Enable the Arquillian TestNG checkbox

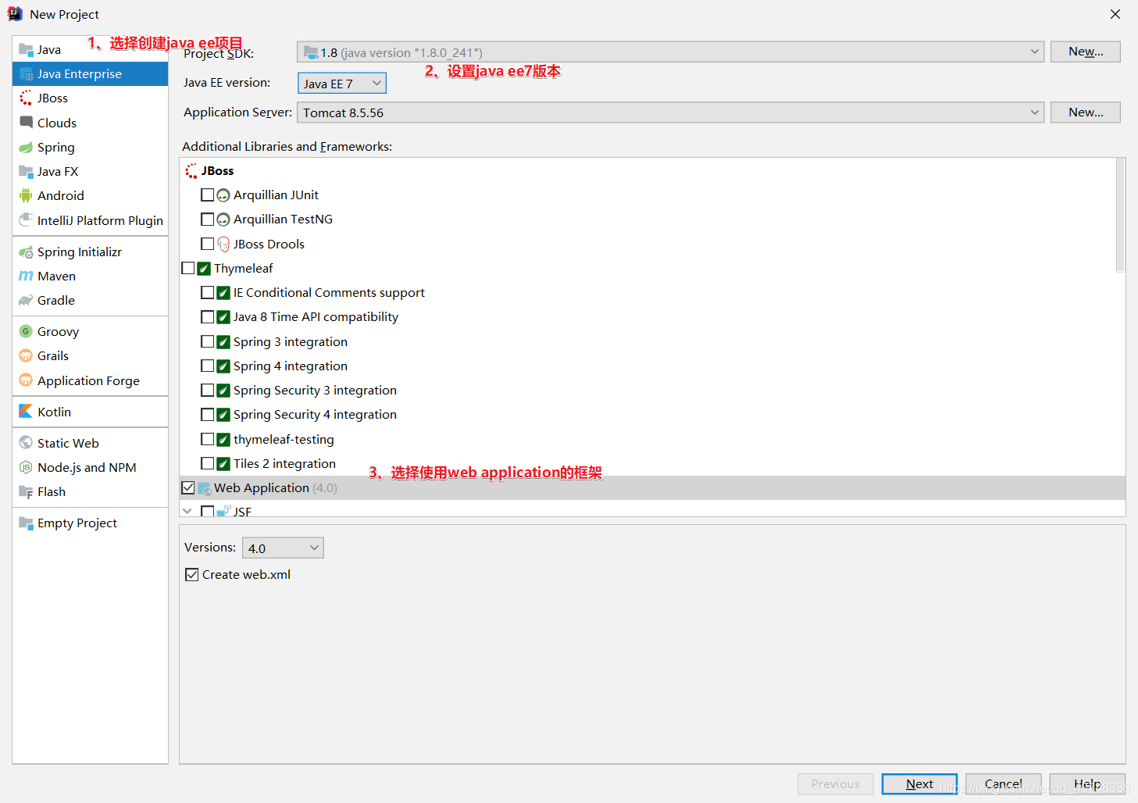(x=207, y=219)
